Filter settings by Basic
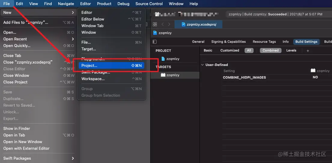 pos(208,50)
